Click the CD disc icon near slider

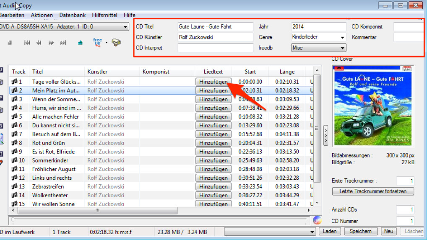tap(317, 220)
